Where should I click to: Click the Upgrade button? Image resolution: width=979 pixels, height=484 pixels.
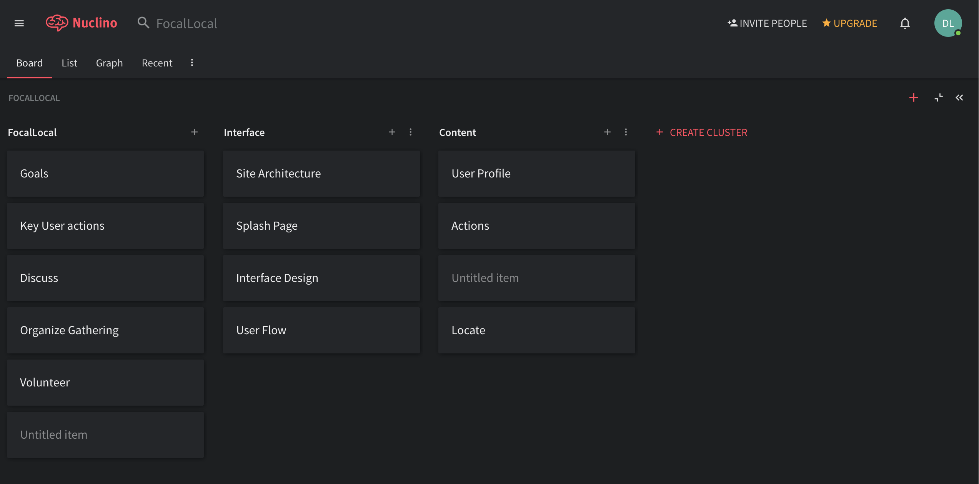850,23
